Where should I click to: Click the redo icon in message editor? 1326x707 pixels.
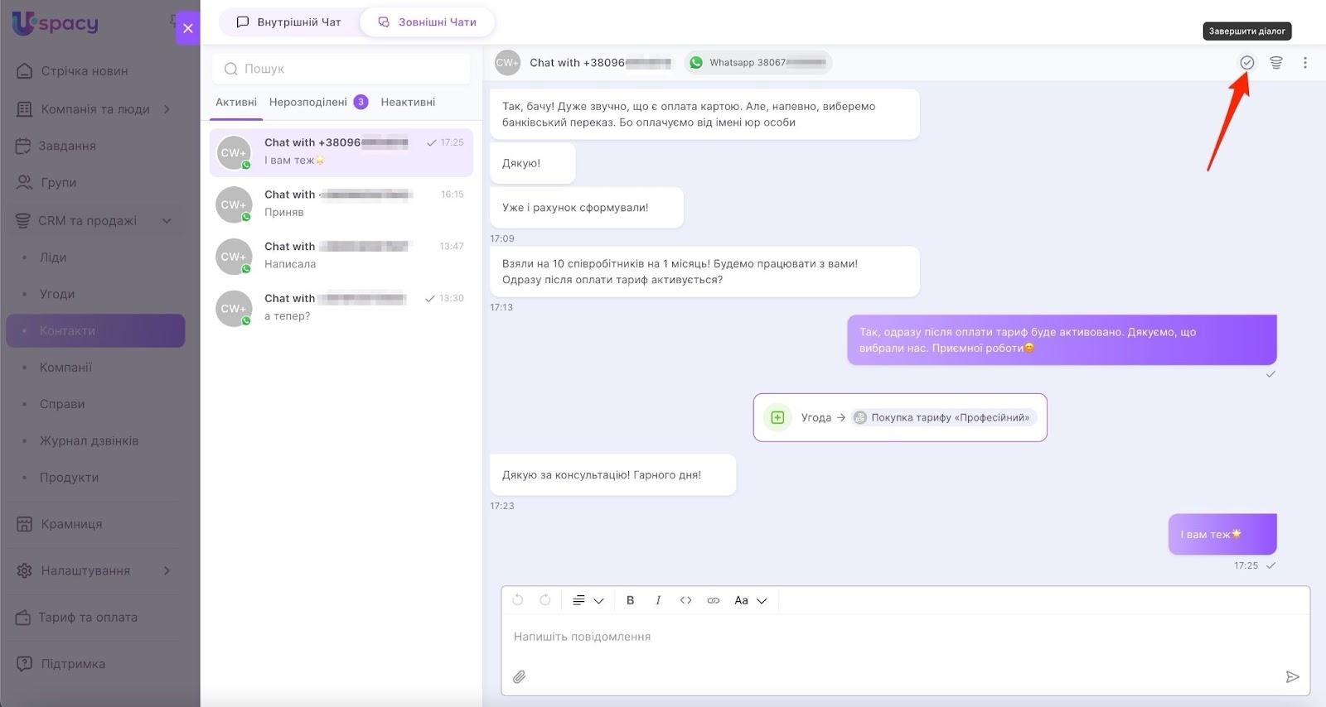pyautogui.click(x=545, y=600)
